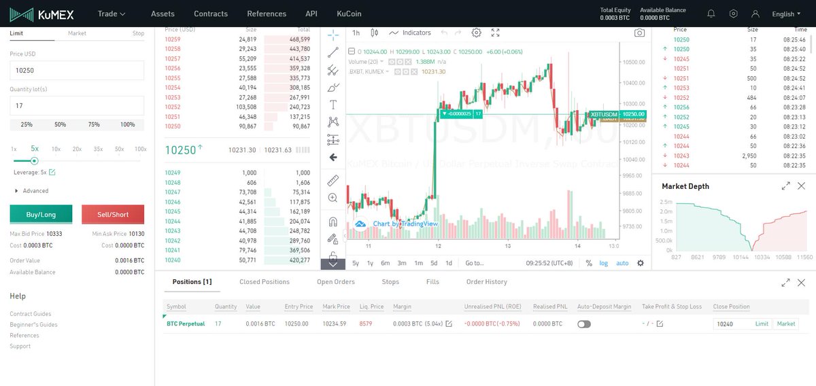Select the text annotation tool

(333, 105)
